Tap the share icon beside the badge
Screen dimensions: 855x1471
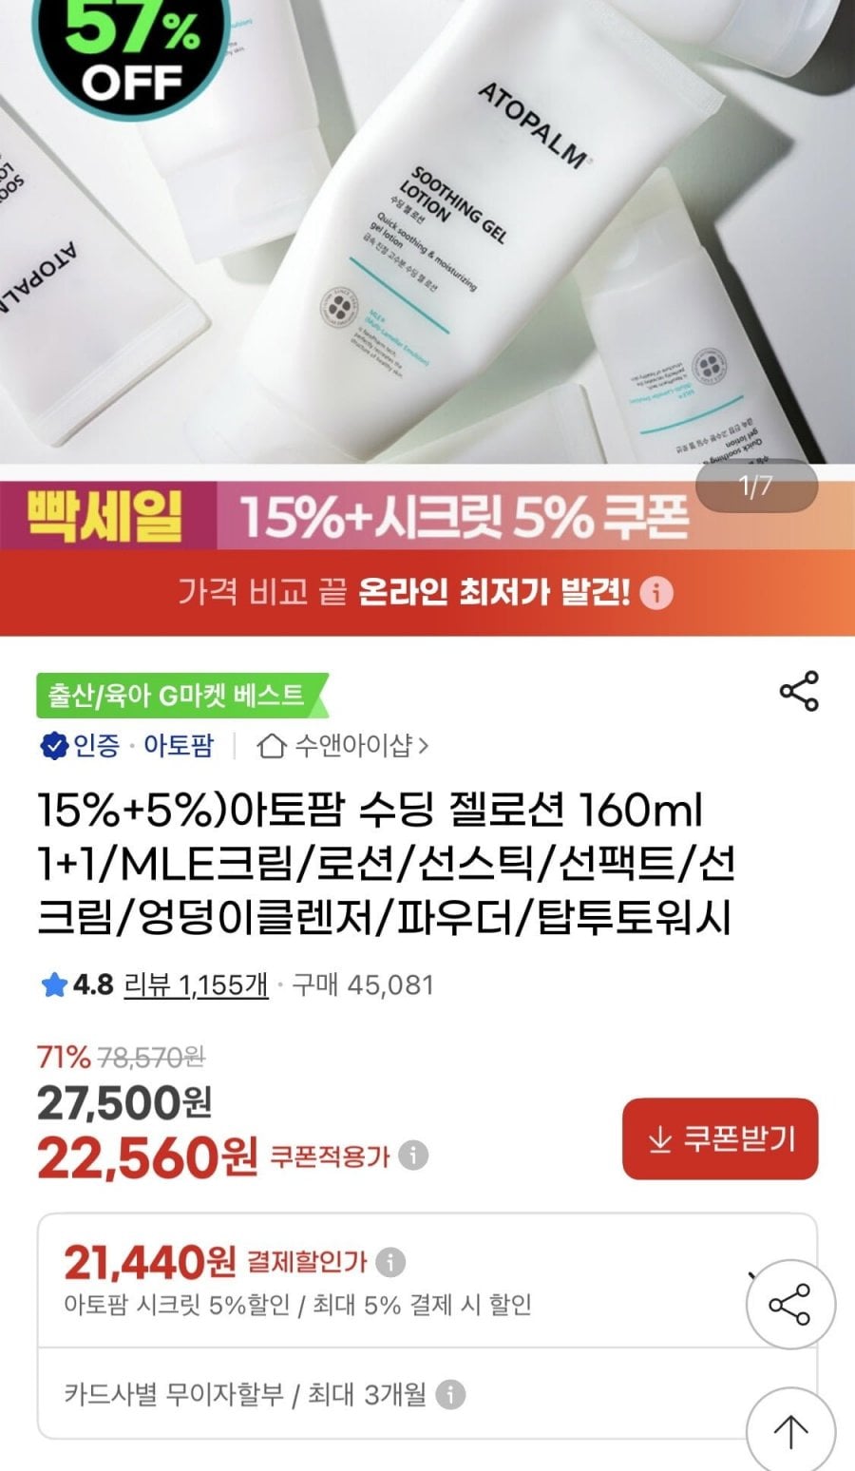coord(799,691)
